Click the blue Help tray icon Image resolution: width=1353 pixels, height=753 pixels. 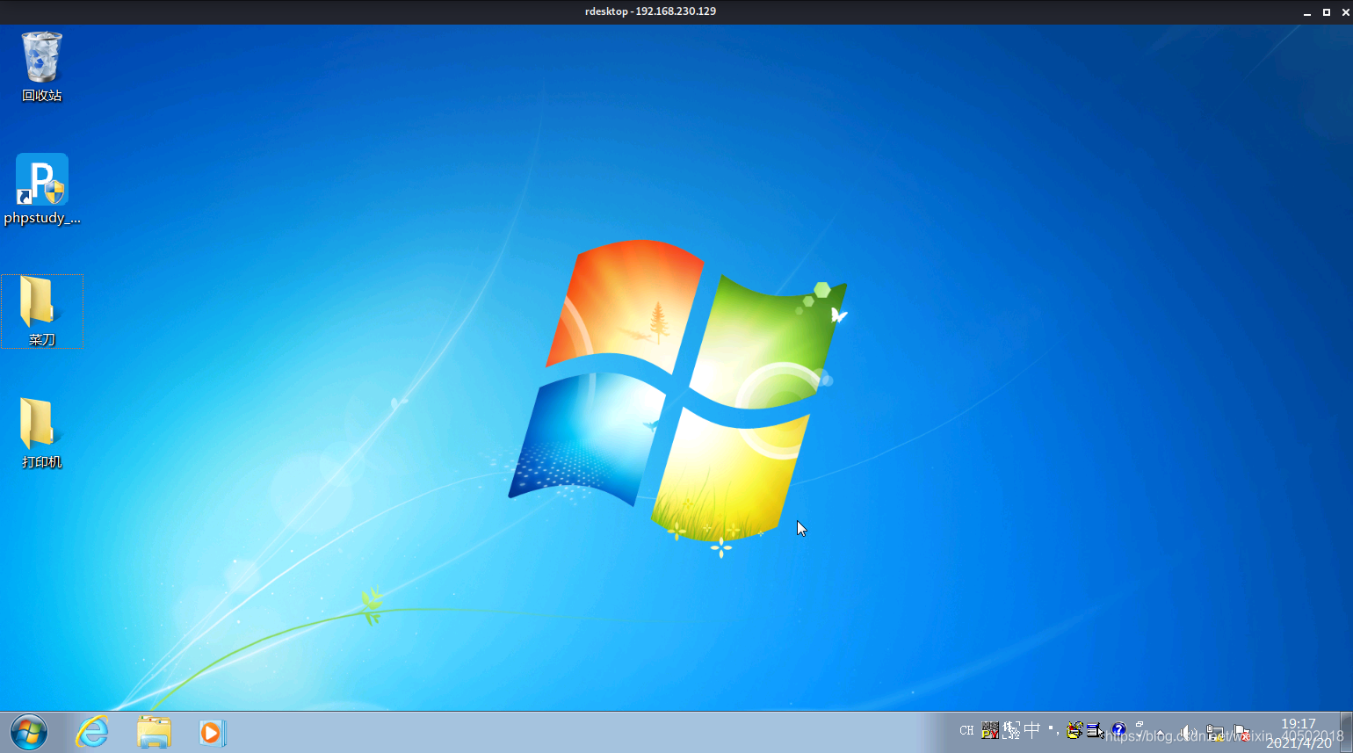tap(1118, 730)
